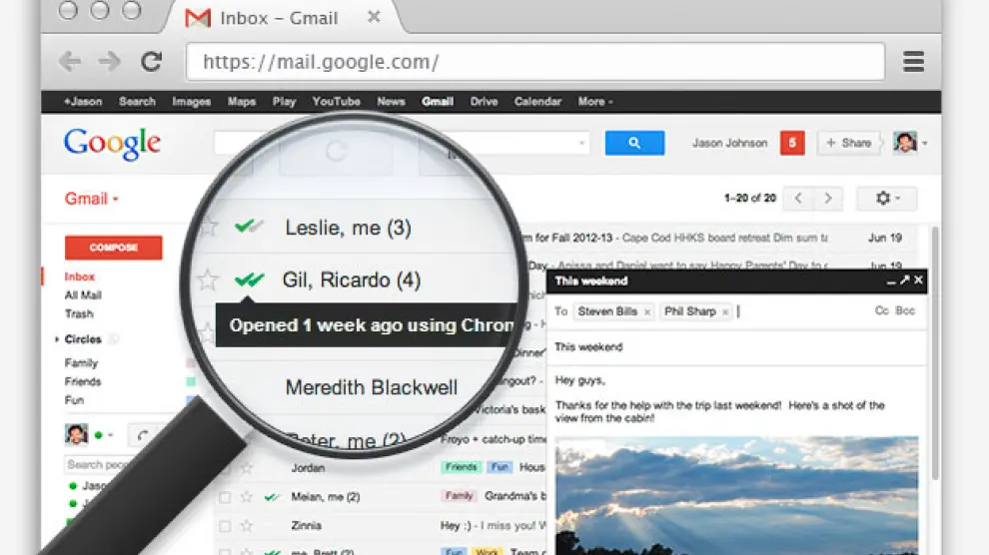989x555 pixels.
Task: Pop out the This weekend compose window
Action: [904, 280]
